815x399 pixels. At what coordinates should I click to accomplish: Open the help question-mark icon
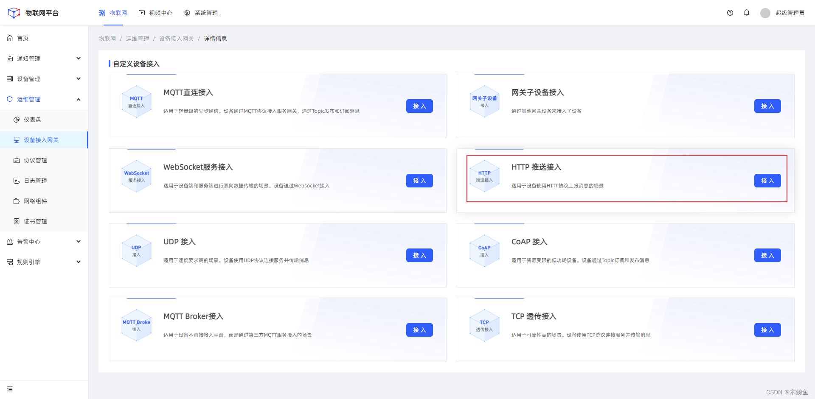point(730,13)
